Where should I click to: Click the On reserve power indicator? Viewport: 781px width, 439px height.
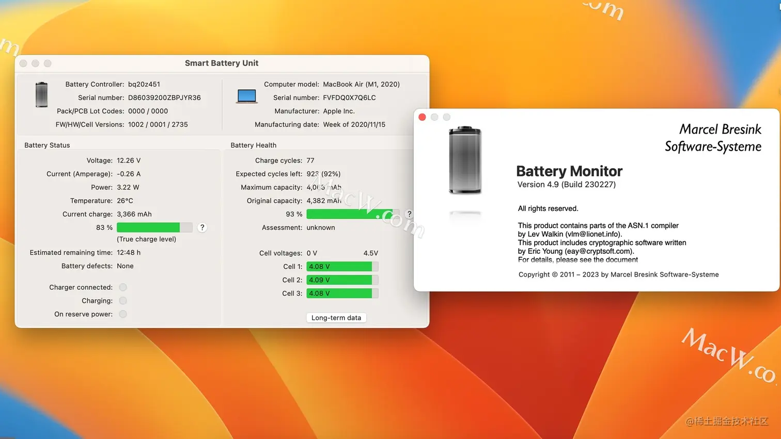coord(123,314)
